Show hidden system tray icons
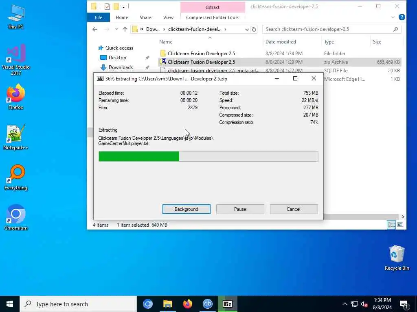 coord(345,304)
